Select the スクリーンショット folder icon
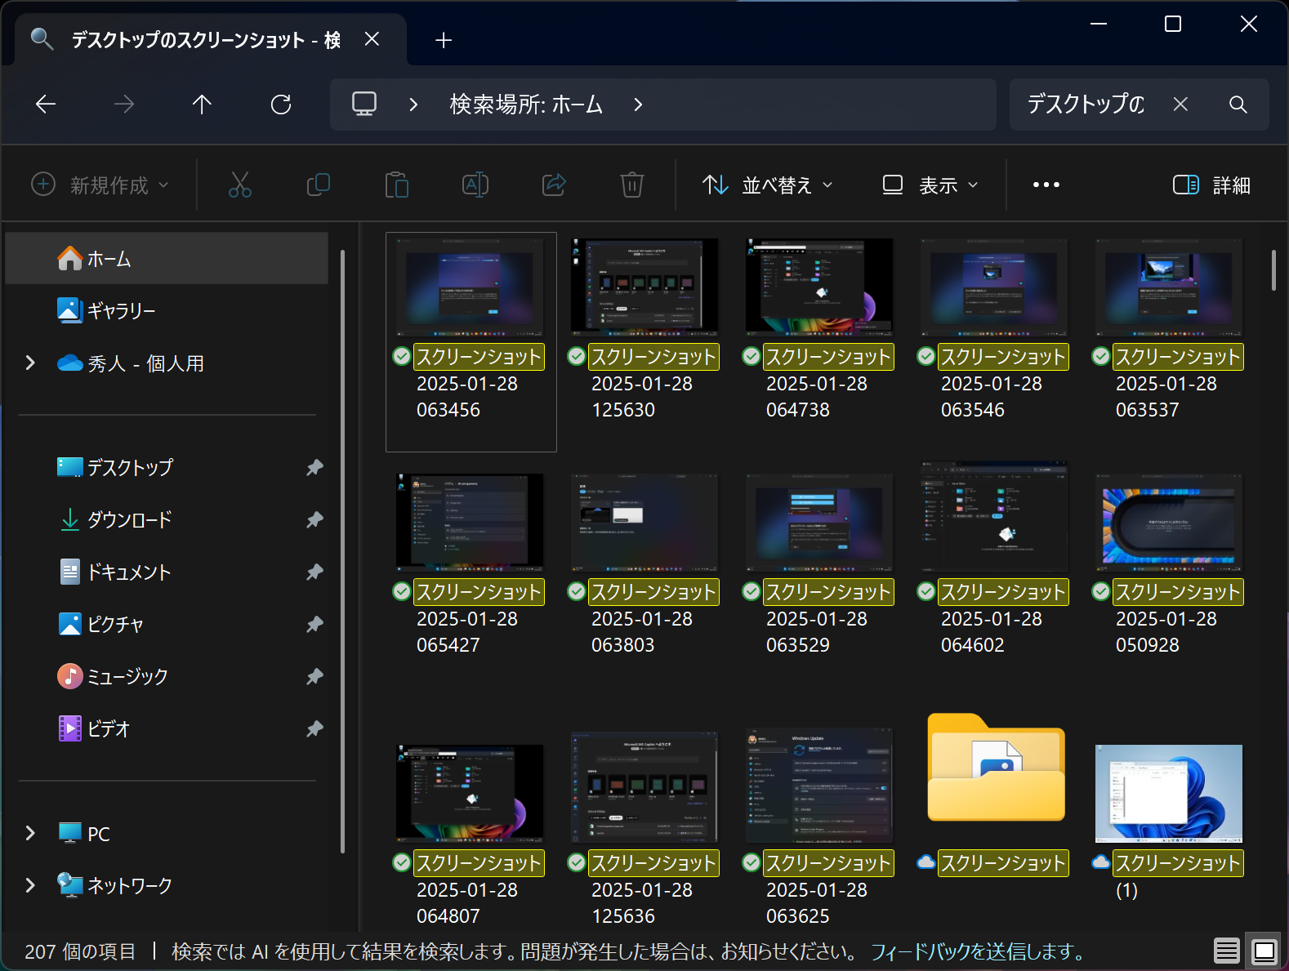This screenshot has width=1289, height=971. pos(996,768)
